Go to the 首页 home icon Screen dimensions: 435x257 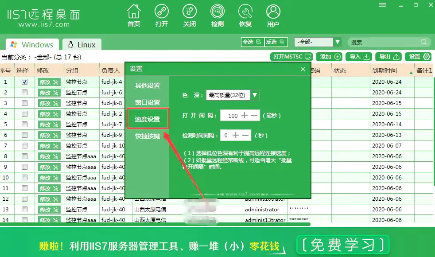(x=134, y=16)
